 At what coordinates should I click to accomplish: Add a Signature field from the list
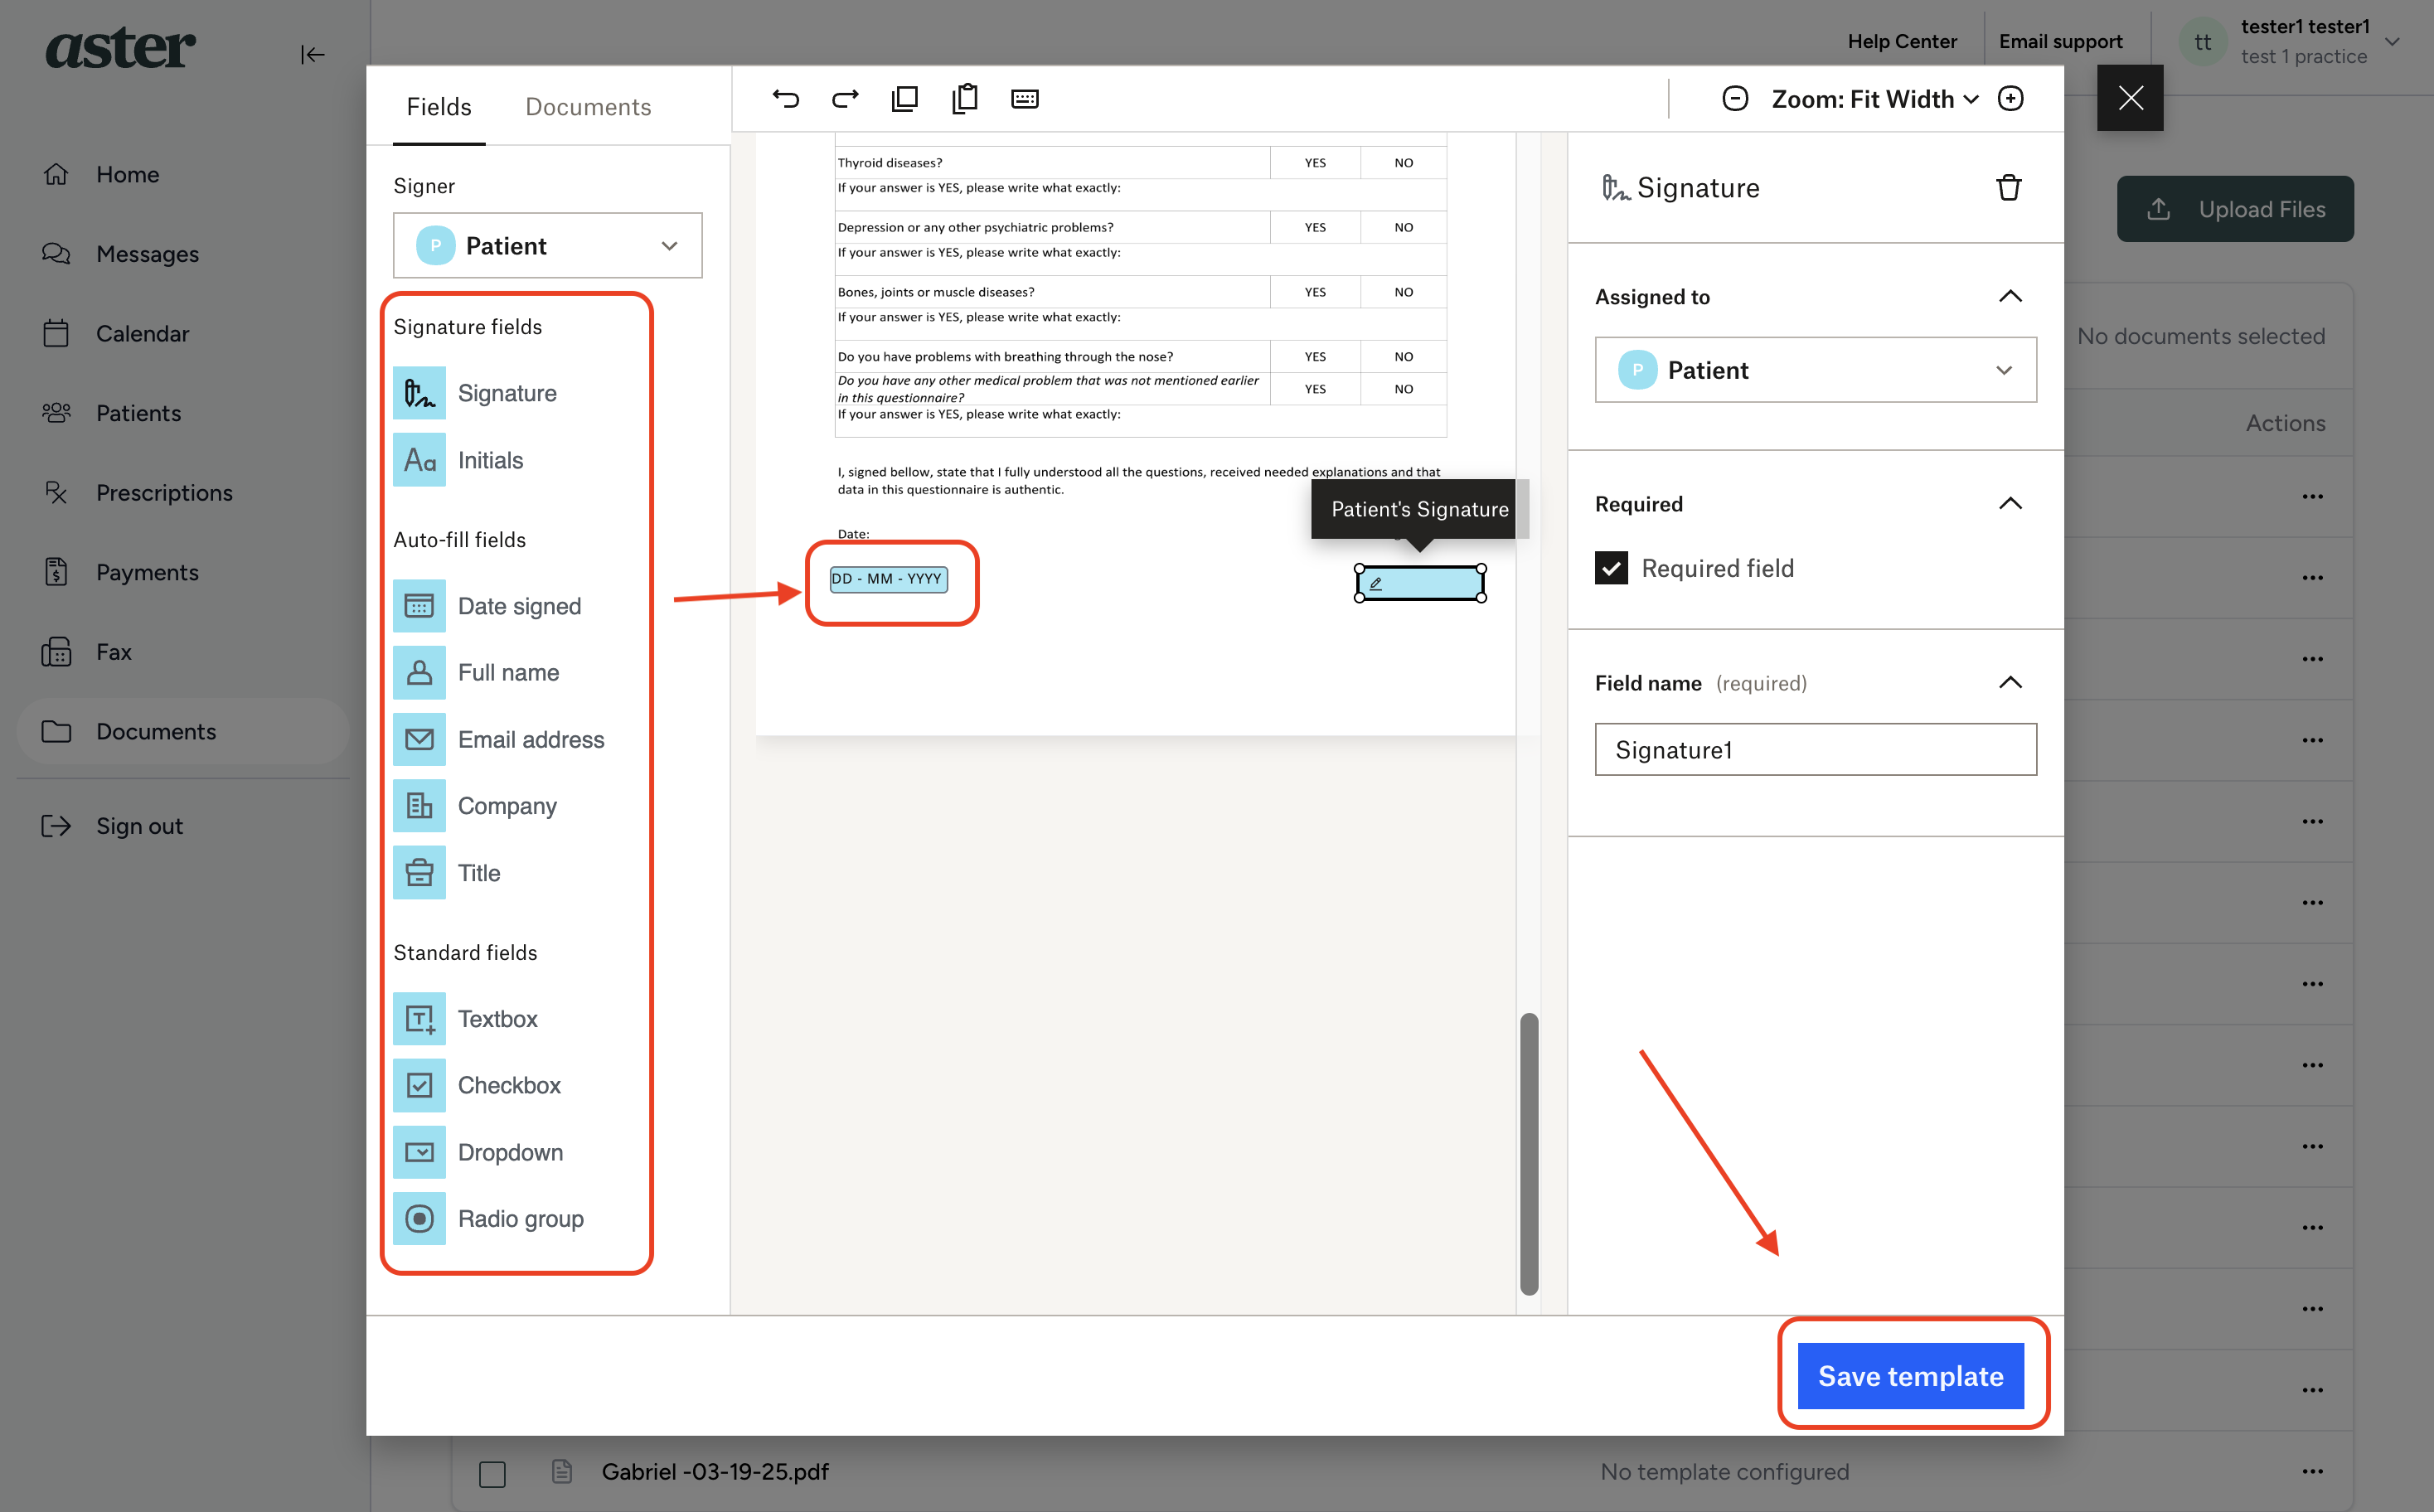[x=475, y=393]
